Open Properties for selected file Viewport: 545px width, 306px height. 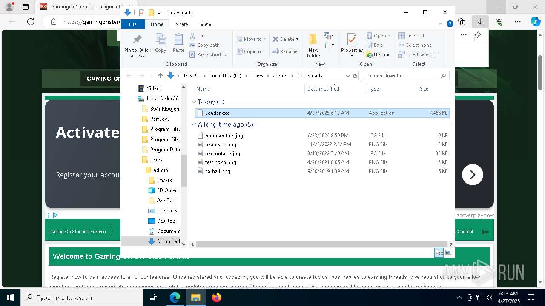pos(352,45)
